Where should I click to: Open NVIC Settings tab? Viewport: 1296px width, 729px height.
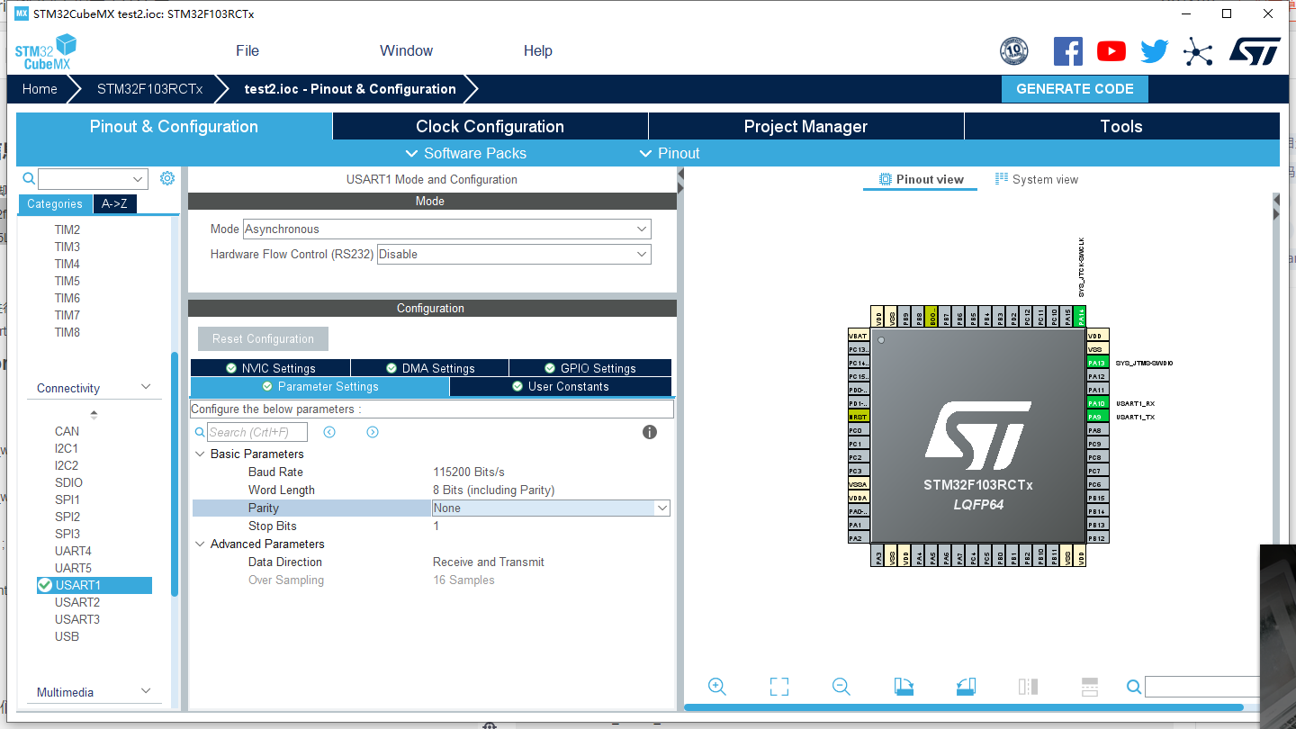click(x=270, y=368)
